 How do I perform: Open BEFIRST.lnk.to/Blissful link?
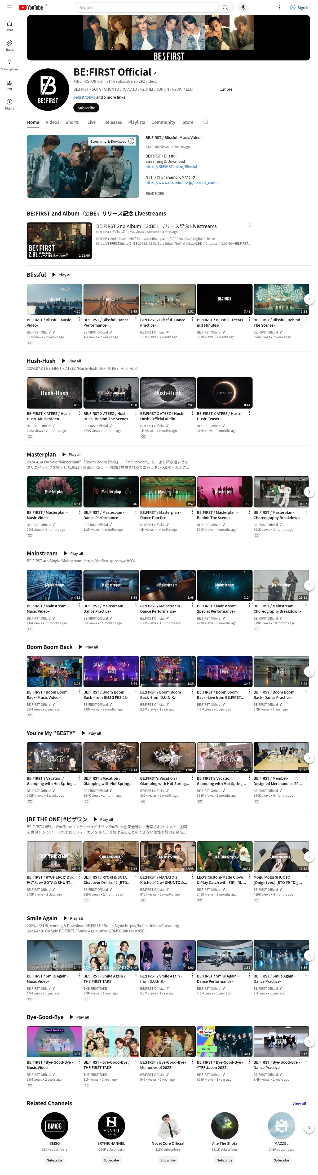pos(171,166)
